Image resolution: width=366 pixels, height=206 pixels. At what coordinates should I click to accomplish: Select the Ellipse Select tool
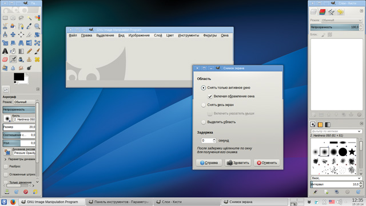[x=13, y=18]
